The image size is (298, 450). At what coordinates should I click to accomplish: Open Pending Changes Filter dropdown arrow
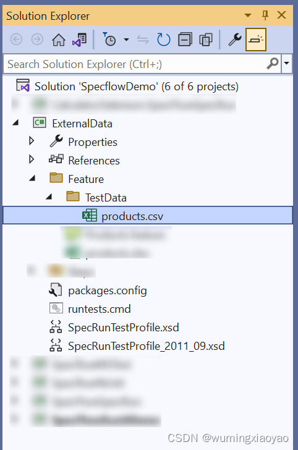tap(126, 40)
